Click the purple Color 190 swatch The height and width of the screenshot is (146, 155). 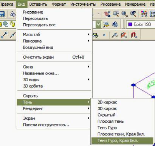point(130,24)
